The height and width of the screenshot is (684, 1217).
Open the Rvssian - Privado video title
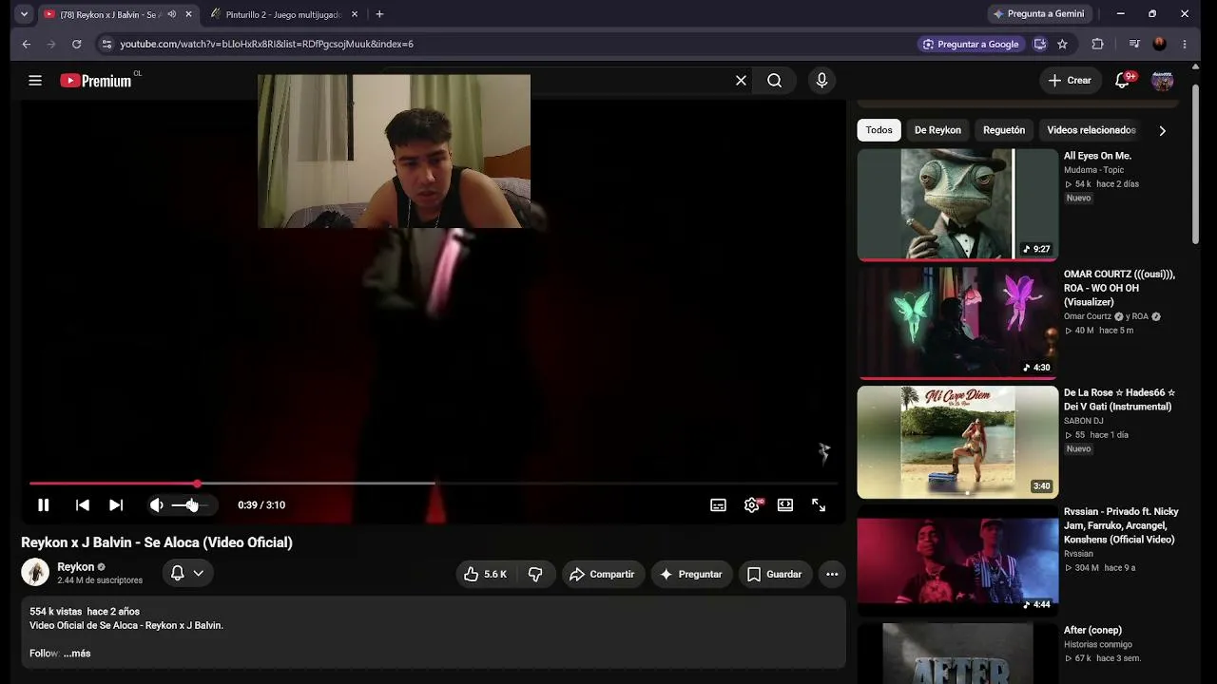(1121, 525)
